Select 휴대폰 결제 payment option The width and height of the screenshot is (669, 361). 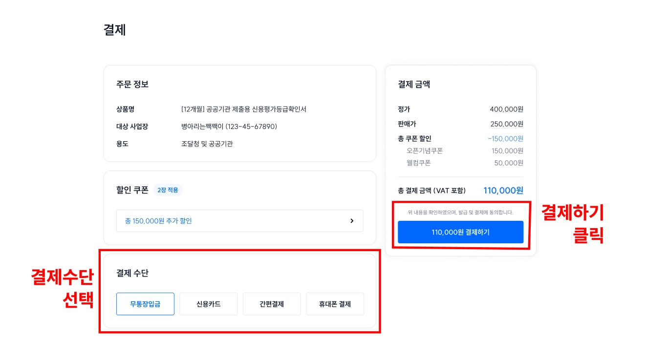tap(335, 304)
